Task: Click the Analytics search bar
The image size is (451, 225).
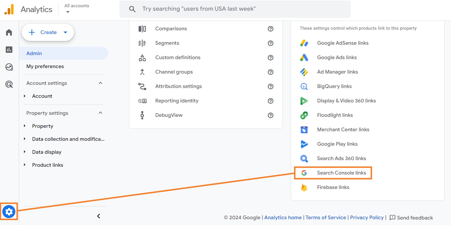Action: (x=235, y=9)
